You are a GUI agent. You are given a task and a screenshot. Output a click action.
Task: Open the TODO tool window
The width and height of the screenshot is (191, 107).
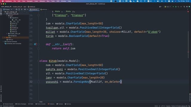pos(31,104)
